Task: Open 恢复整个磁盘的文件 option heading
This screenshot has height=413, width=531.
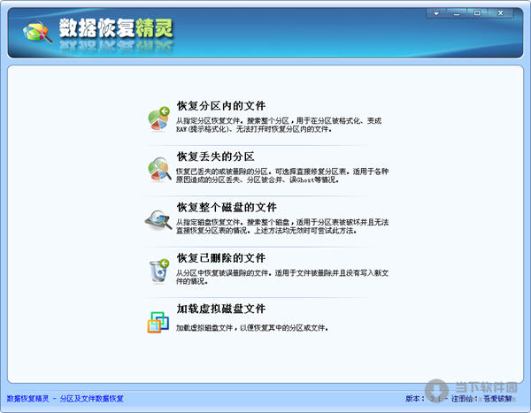Action: point(227,207)
